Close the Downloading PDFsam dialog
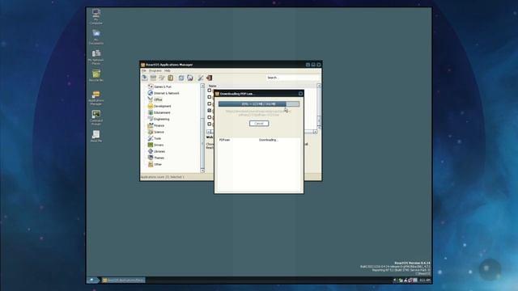The height and width of the screenshot is (291, 518). pos(300,94)
